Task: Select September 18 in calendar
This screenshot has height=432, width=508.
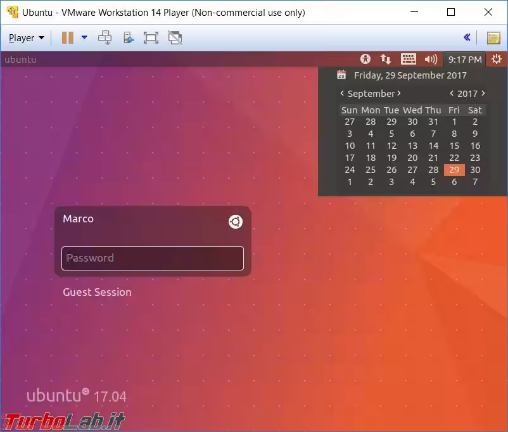Action: pos(371,158)
